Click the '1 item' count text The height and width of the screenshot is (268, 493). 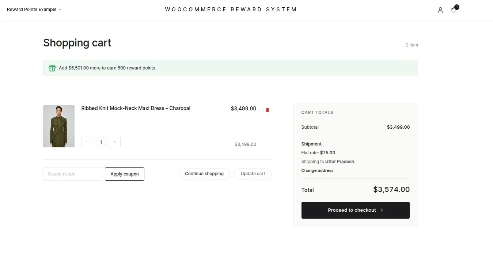tap(412, 45)
